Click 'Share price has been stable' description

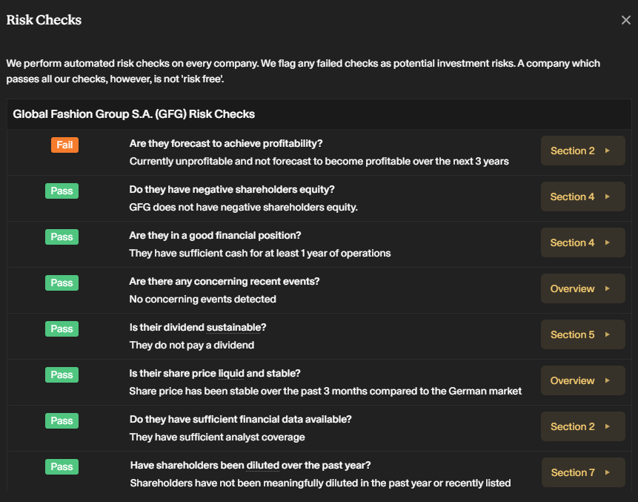pyautogui.click(x=325, y=392)
